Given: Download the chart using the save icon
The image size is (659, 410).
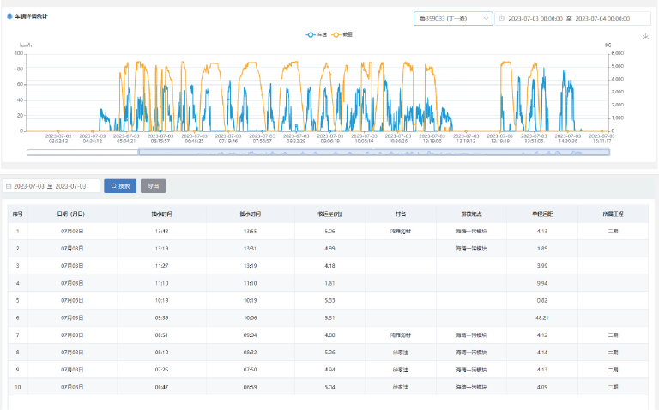Looking at the screenshot, I should pos(645,37).
